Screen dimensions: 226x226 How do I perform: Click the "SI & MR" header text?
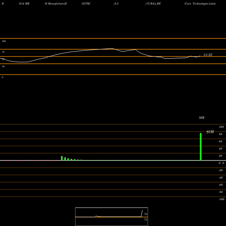click(24, 4)
